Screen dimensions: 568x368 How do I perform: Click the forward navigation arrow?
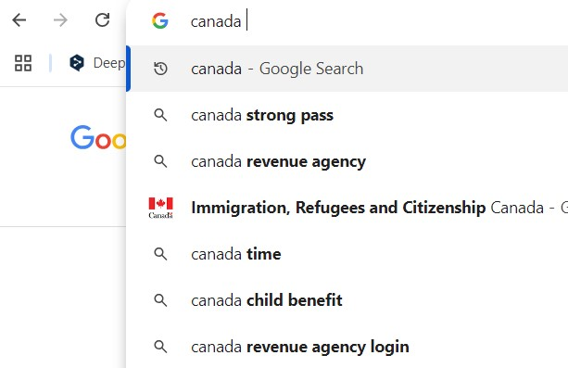[x=60, y=20]
